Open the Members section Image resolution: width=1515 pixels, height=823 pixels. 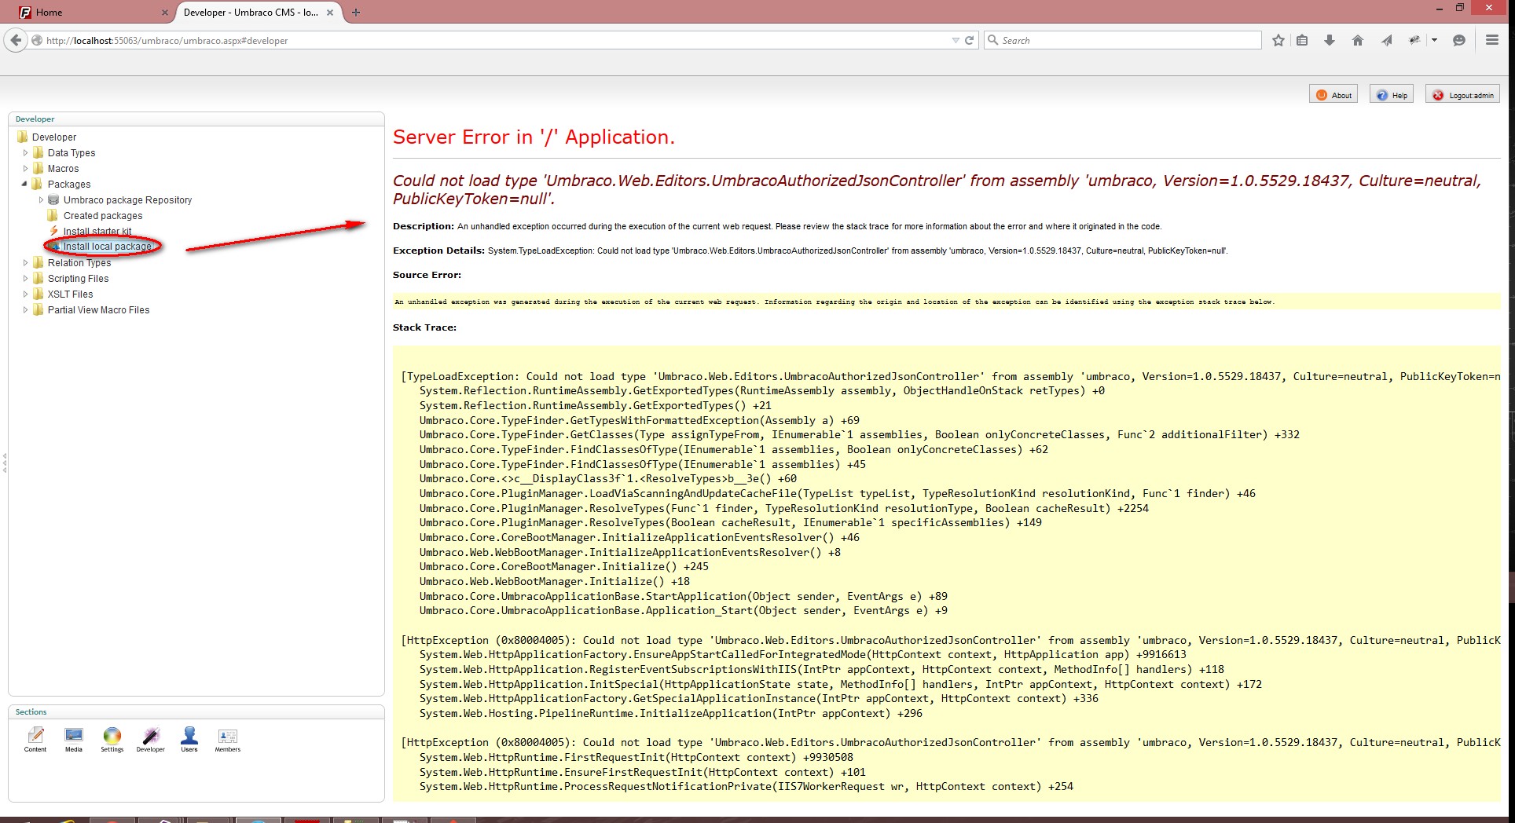click(x=228, y=738)
